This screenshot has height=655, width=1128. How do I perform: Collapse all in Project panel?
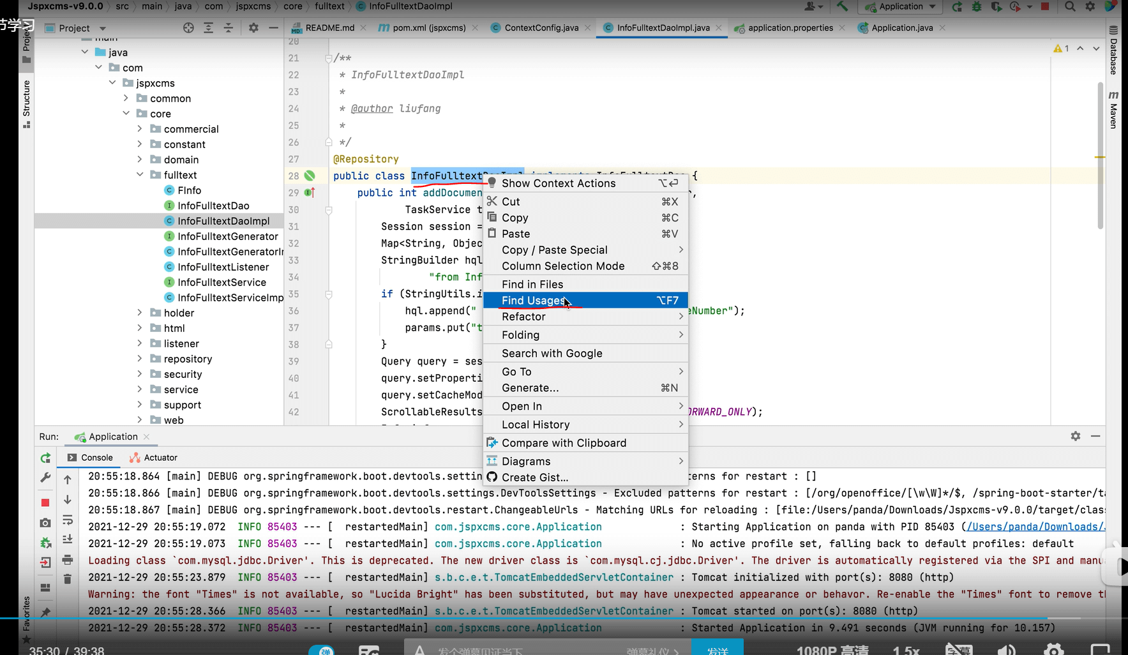click(228, 28)
